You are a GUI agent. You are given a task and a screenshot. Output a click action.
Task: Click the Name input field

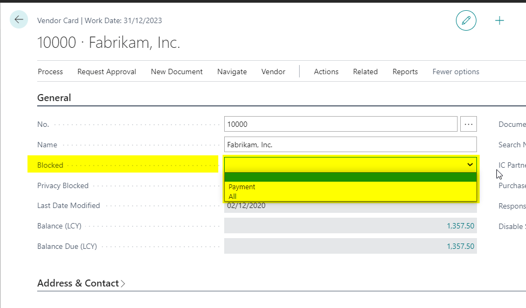[350, 145]
